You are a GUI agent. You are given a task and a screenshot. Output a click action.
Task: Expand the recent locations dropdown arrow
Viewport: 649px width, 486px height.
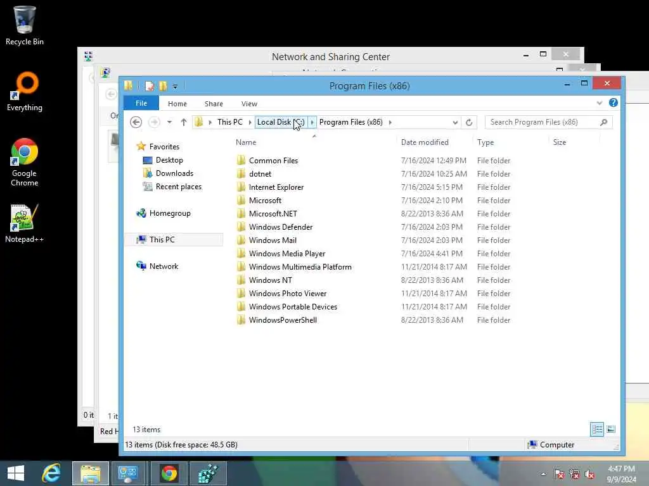click(x=169, y=122)
